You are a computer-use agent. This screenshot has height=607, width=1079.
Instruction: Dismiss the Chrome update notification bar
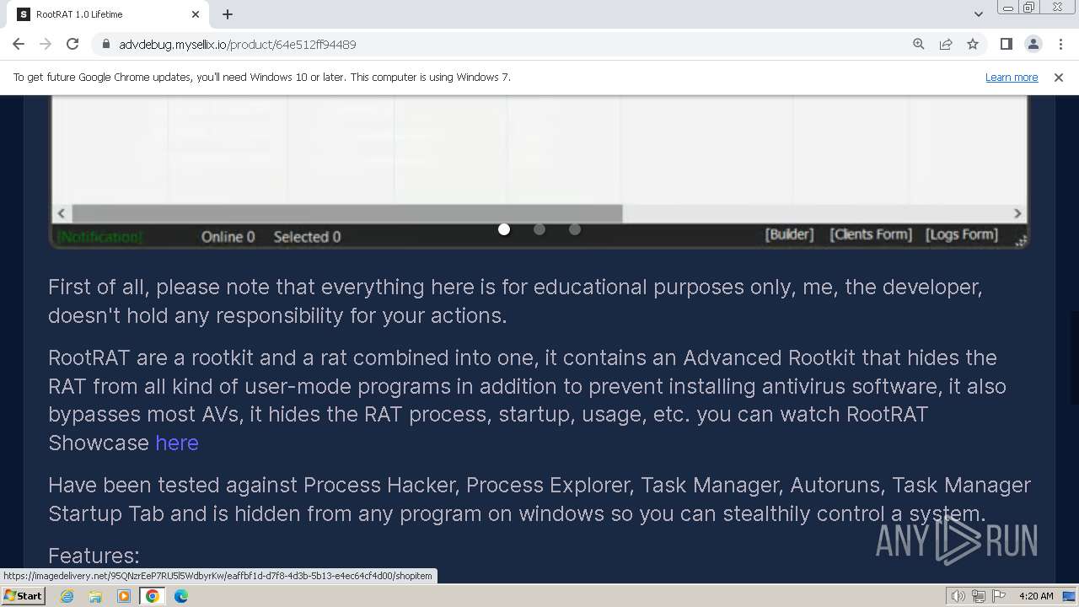[x=1059, y=77]
